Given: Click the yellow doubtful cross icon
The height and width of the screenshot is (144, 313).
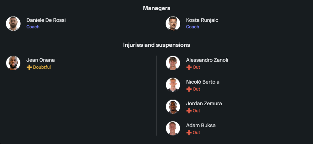Looking at the screenshot, I should coord(29,67).
